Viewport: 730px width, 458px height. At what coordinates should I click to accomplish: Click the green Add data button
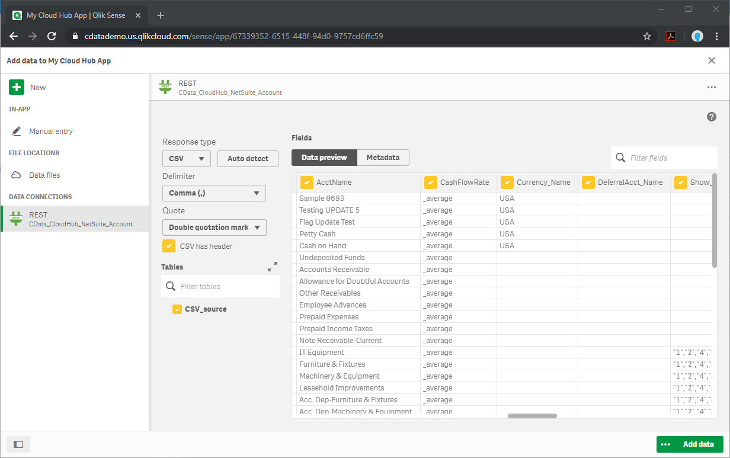[698, 444]
